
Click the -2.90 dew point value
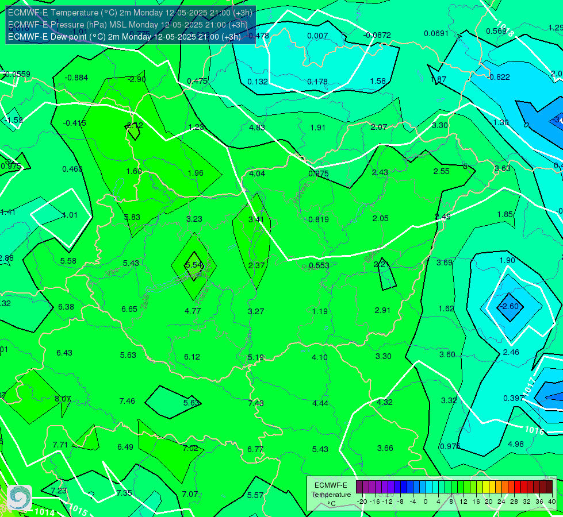pyautogui.click(x=137, y=79)
